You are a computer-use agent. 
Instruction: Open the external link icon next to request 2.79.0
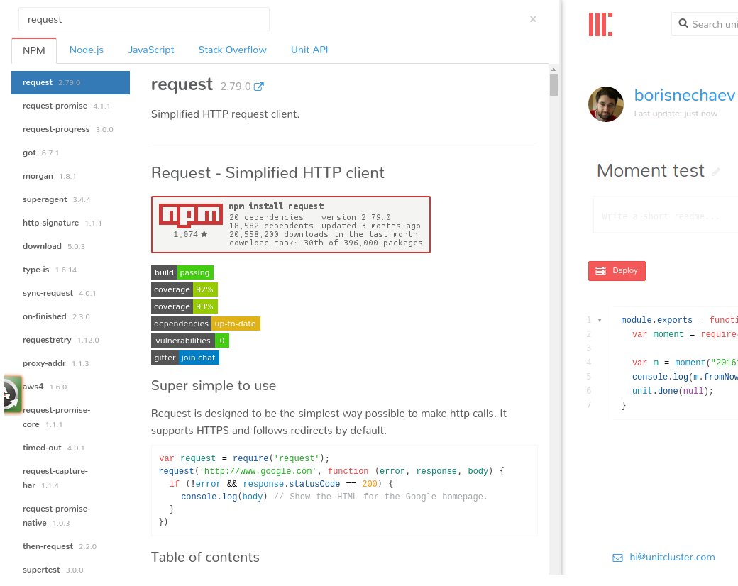coord(258,85)
